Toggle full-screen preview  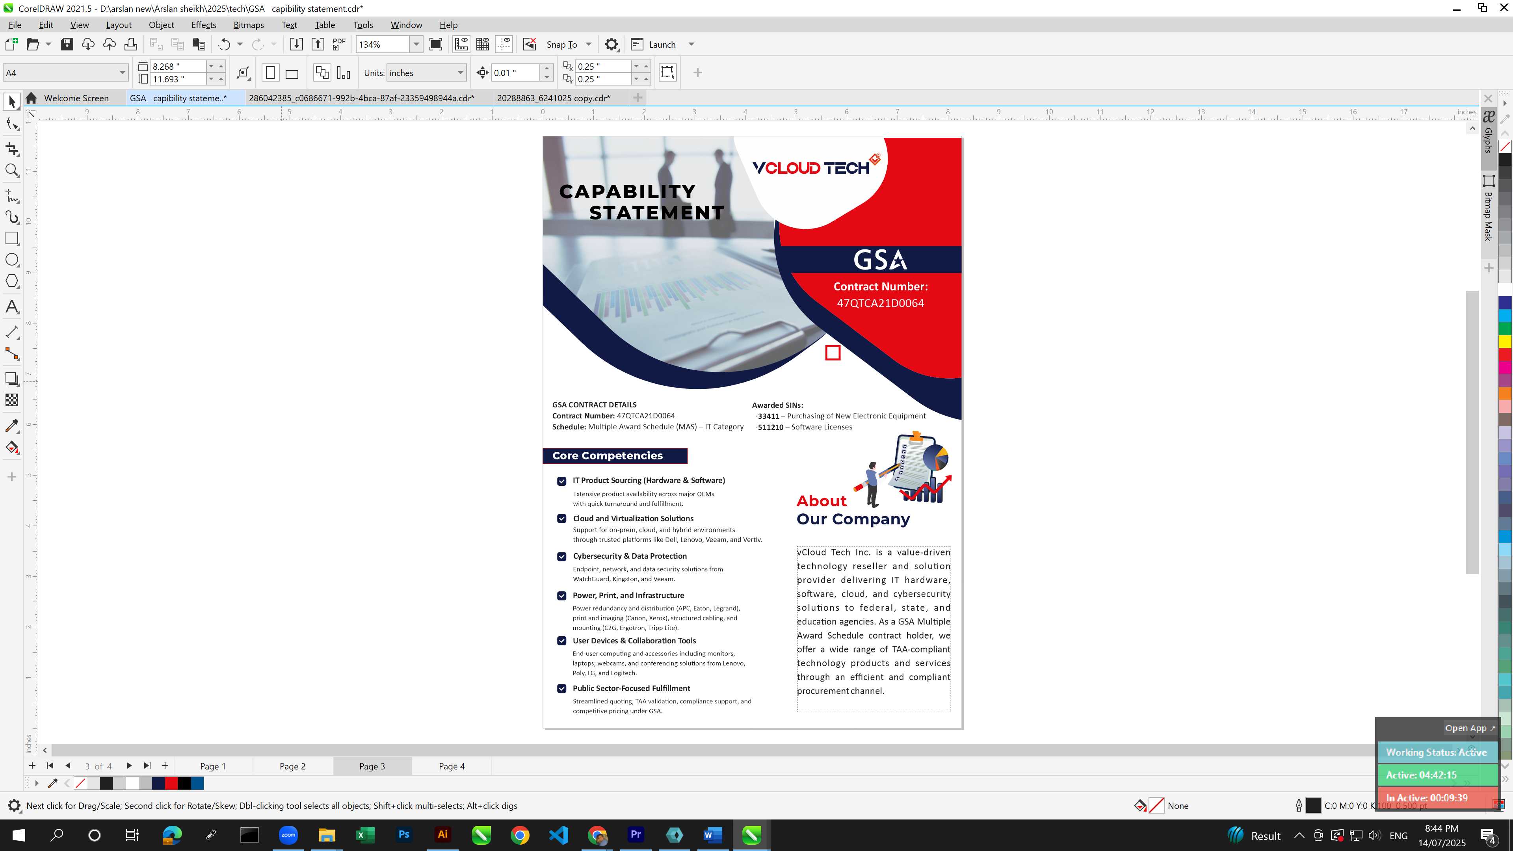click(x=436, y=44)
